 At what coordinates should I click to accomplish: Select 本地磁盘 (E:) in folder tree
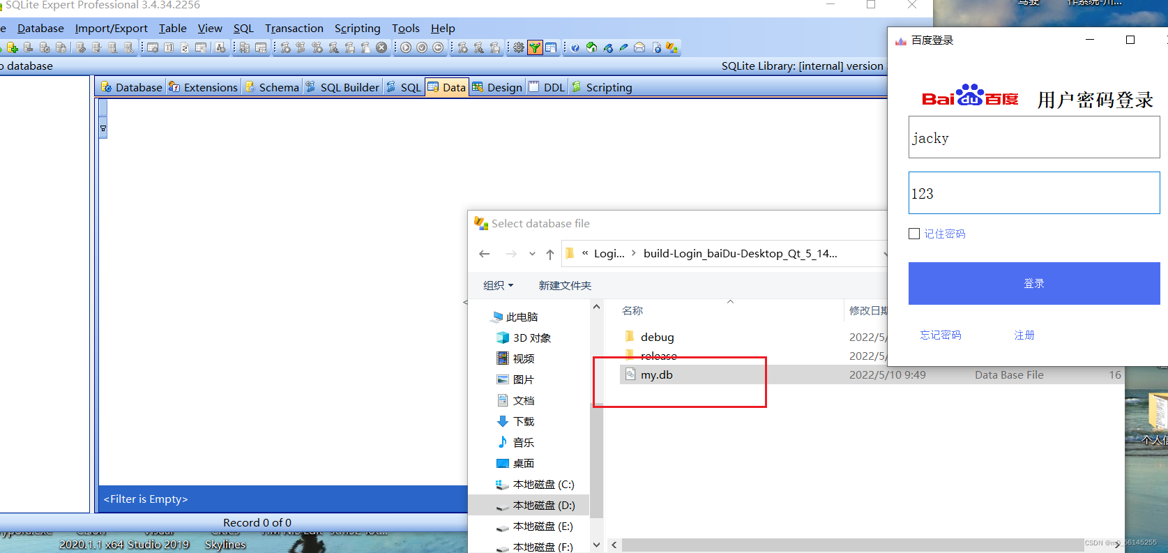[535, 526]
